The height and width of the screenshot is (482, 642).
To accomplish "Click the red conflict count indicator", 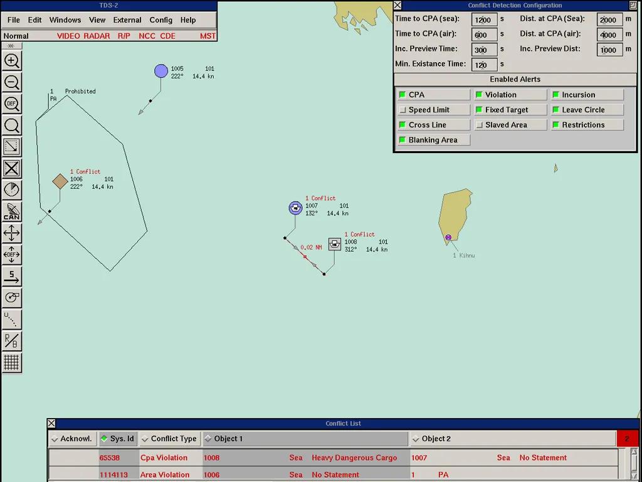I will pos(627,439).
